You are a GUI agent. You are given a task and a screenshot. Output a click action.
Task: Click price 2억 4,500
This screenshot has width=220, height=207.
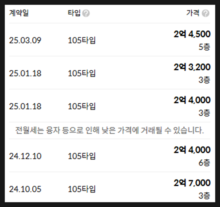coord(192,34)
